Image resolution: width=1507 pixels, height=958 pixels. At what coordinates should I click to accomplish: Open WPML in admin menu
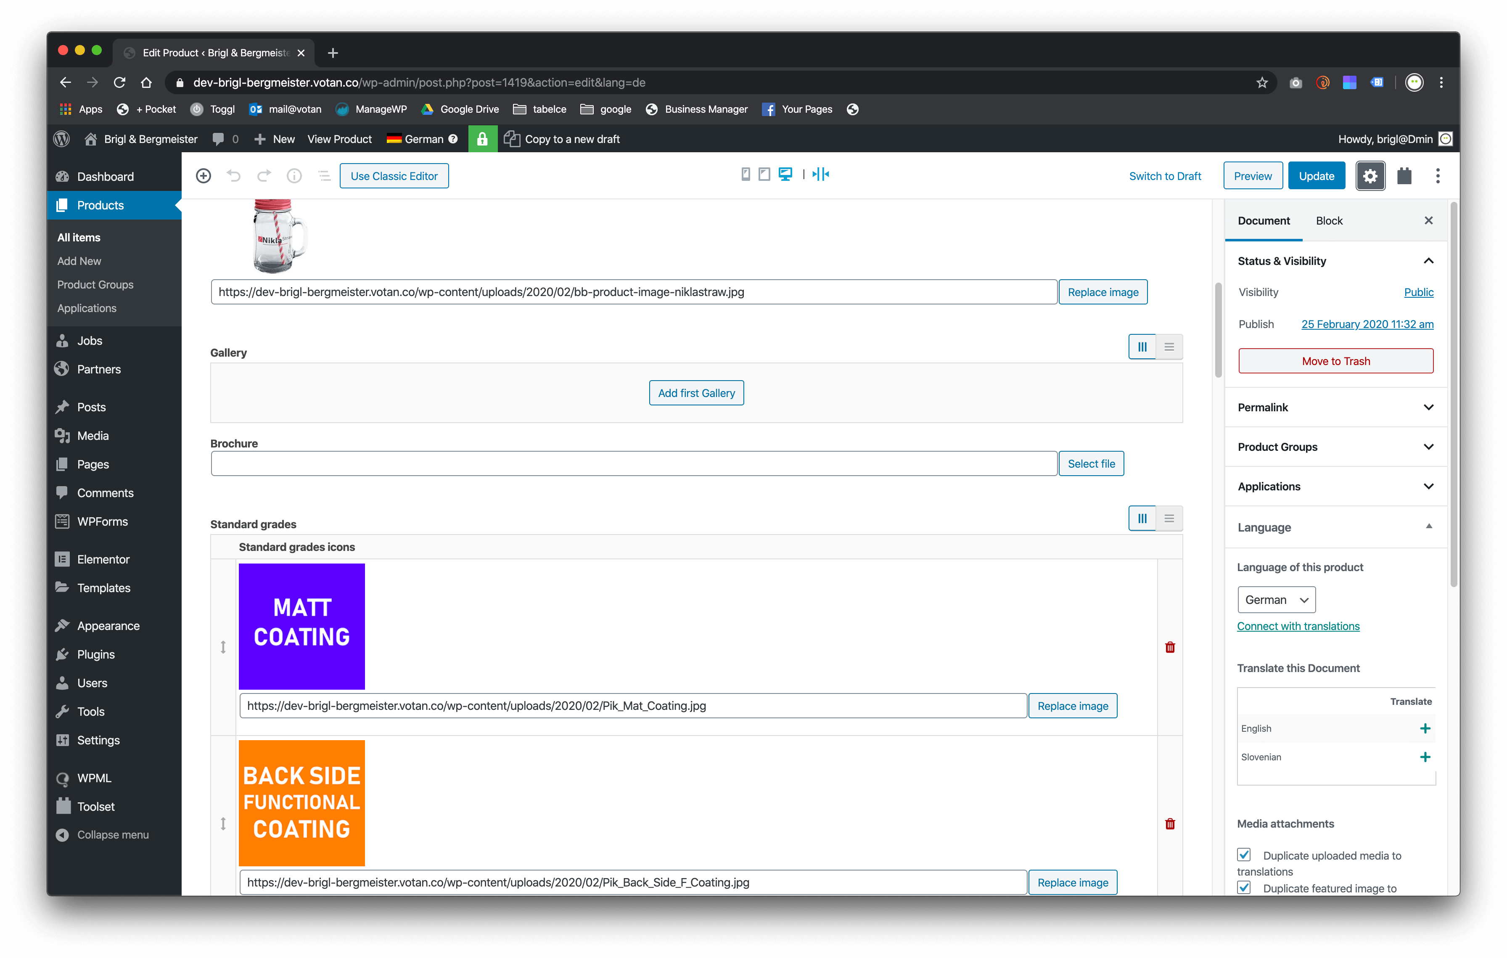pos(94,778)
